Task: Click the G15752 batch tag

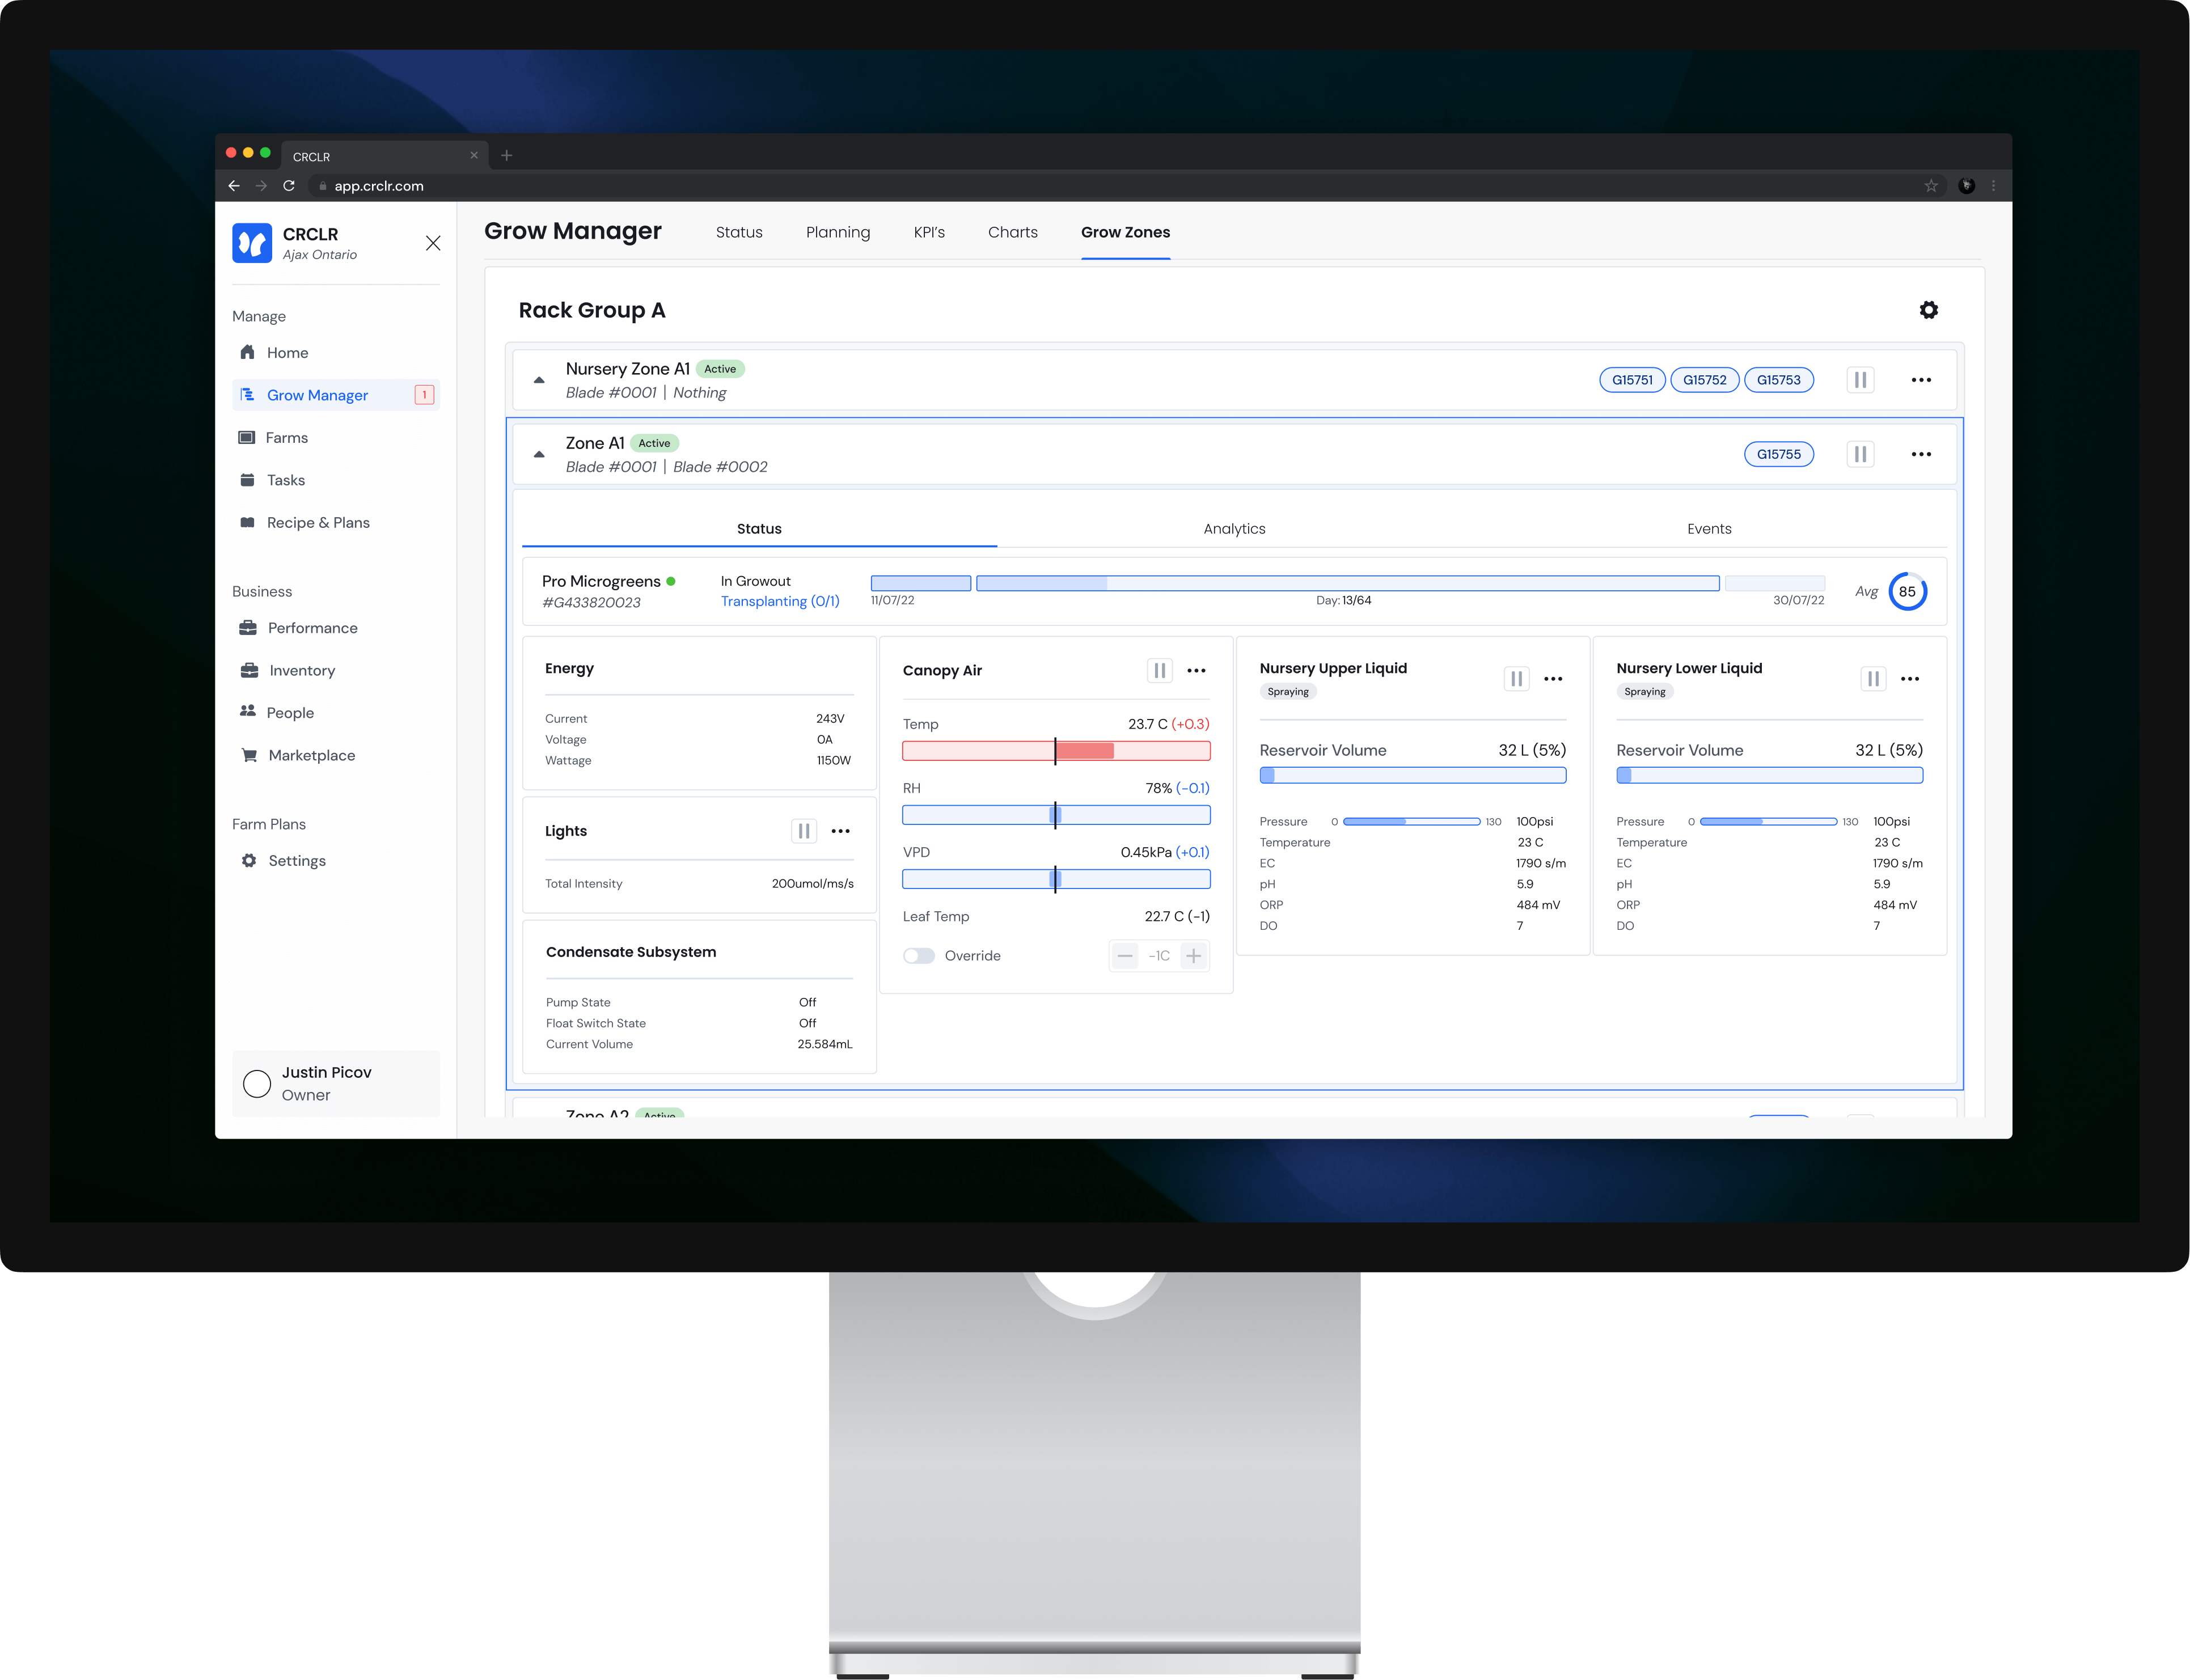Action: [1704, 380]
